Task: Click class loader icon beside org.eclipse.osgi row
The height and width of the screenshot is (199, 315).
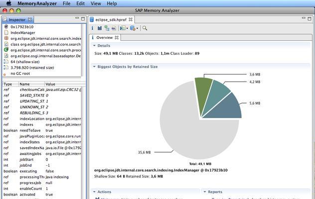Action: (x=6, y=56)
